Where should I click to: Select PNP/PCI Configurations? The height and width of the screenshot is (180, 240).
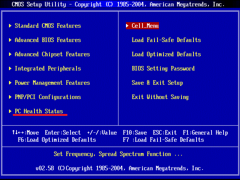click(x=48, y=97)
